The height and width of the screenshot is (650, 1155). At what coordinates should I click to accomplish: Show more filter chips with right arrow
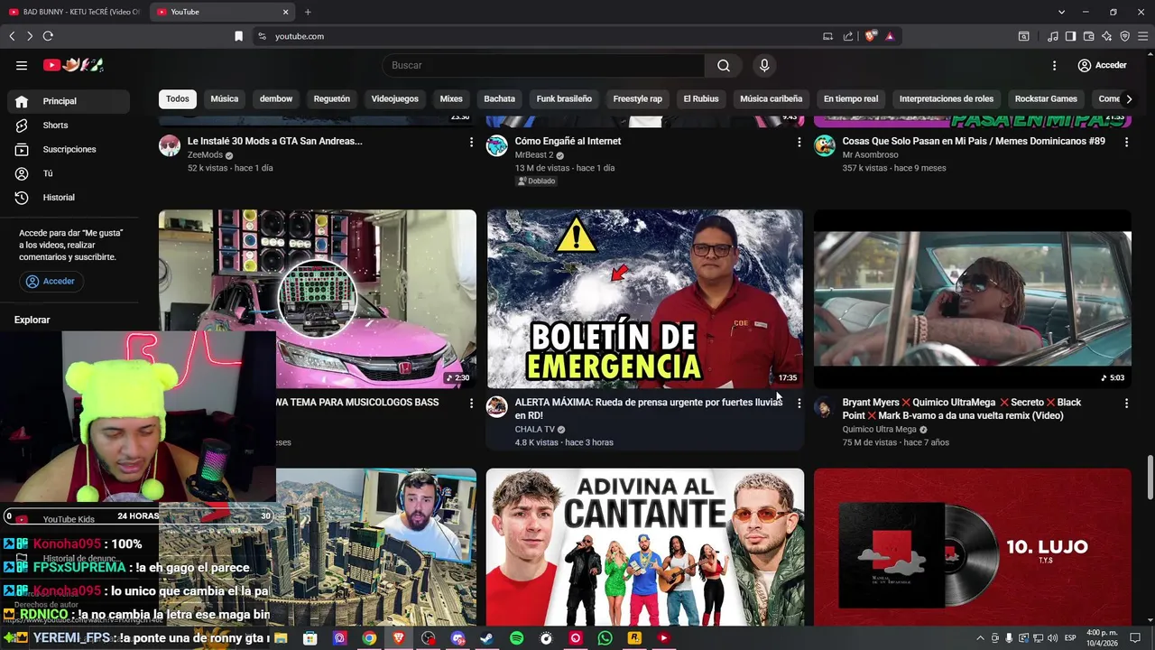click(x=1129, y=98)
